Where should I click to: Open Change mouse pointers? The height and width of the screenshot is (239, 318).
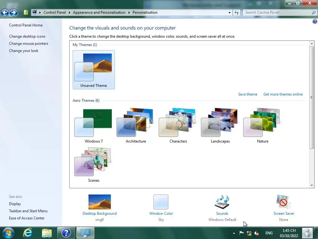pos(29,44)
